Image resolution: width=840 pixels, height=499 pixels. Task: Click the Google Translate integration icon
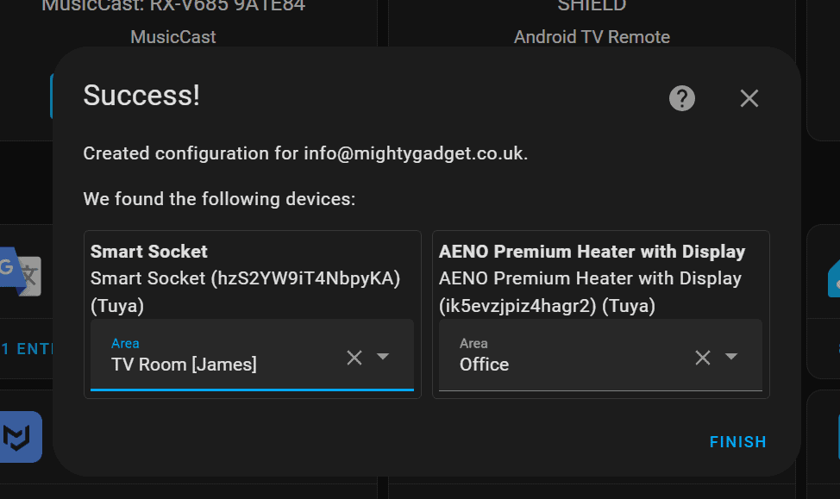(x=21, y=272)
